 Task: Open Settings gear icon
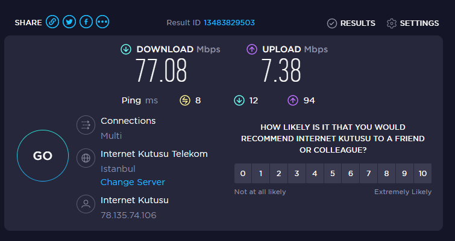(x=392, y=23)
